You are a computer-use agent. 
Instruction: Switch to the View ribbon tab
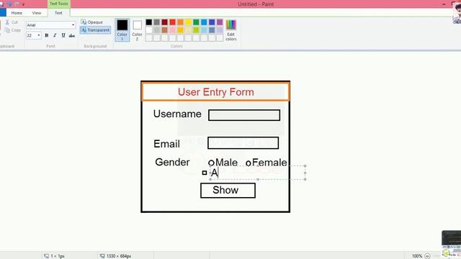[x=37, y=13]
